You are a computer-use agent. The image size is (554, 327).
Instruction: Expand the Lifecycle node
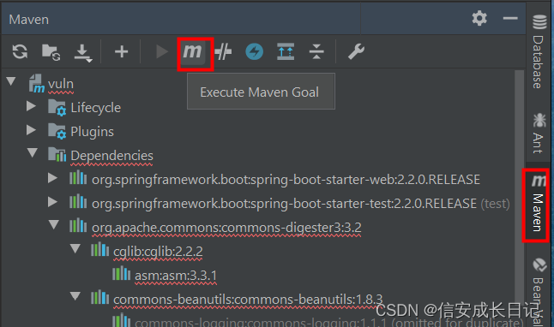coord(32,106)
